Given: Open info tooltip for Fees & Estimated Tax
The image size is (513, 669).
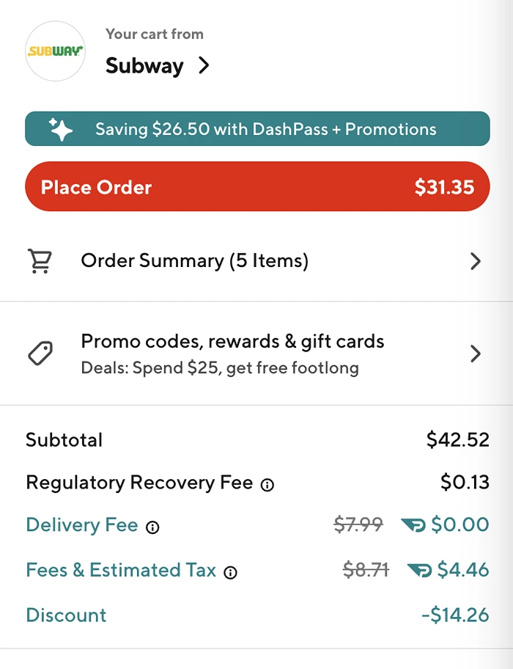Looking at the screenshot, I should (232, 572).
